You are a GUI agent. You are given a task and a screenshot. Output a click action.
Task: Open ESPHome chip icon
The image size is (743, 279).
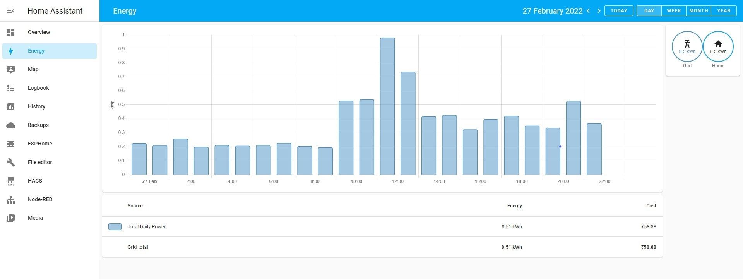[11, 144]
